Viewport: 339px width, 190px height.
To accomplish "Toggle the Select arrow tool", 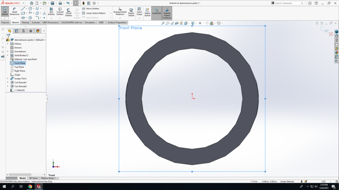I will coord(75,3).
